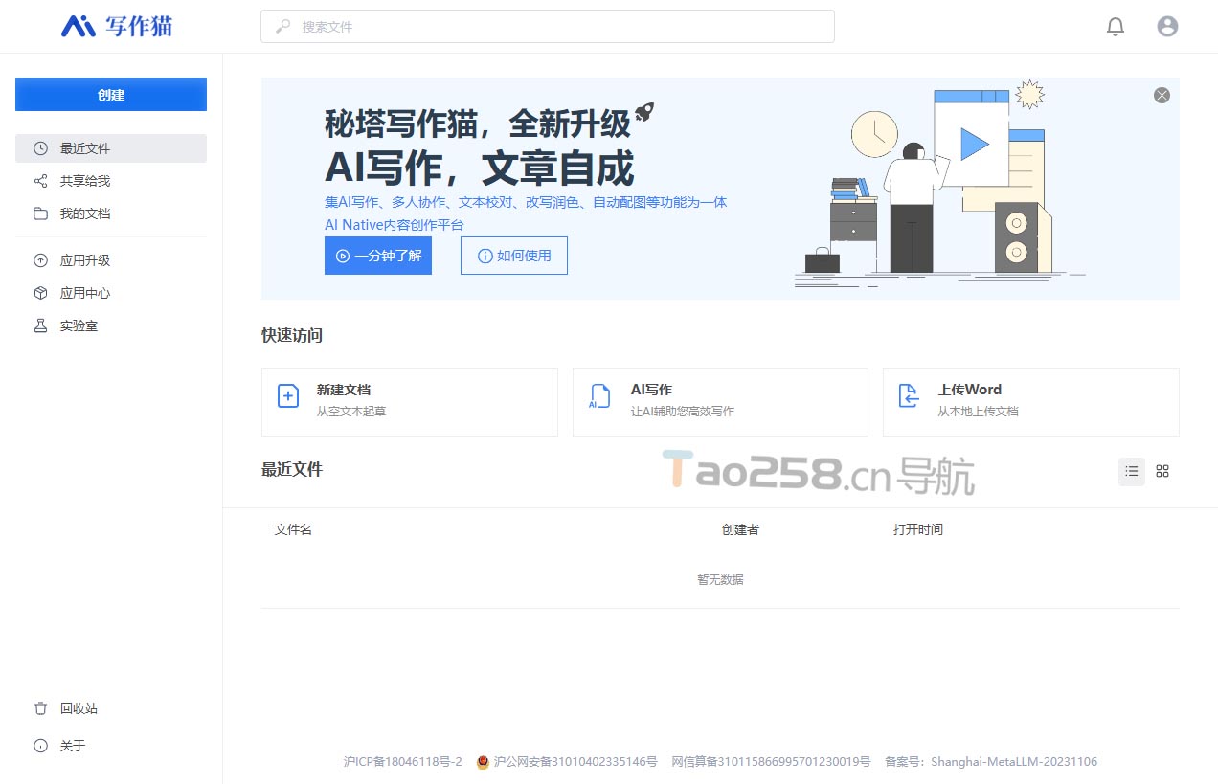Viewport: 1218px width, 784px height.
Task: Switch recent files to list view
Action: coord(1132,471)
